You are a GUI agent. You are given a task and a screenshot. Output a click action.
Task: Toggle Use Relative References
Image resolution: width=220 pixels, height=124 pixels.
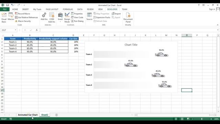pos(26,17)
